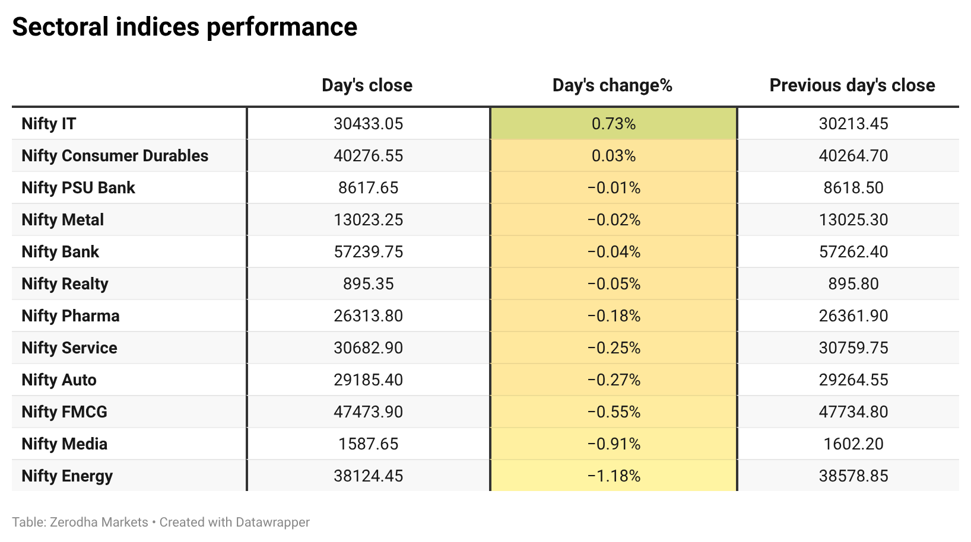Click the green 0.73% change cell
The image size is (971, 542).
point(614,123)
